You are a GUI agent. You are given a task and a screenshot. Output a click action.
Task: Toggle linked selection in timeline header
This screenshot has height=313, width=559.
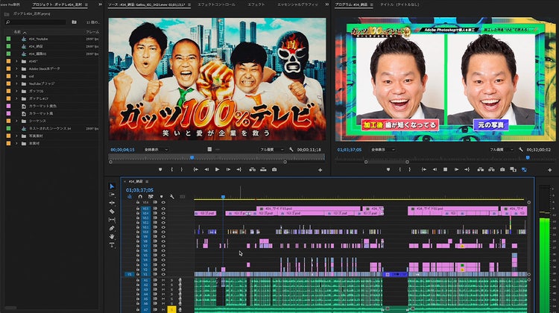pos(151,197)
